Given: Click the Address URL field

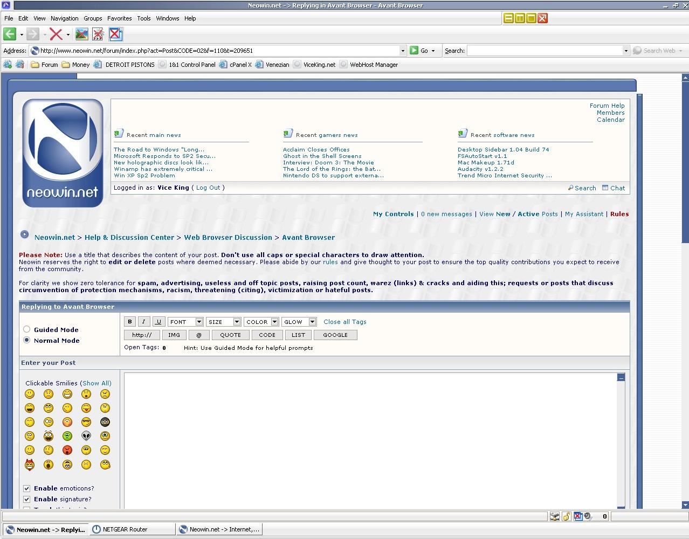Looking at the screenshot, I should (218, 51).
